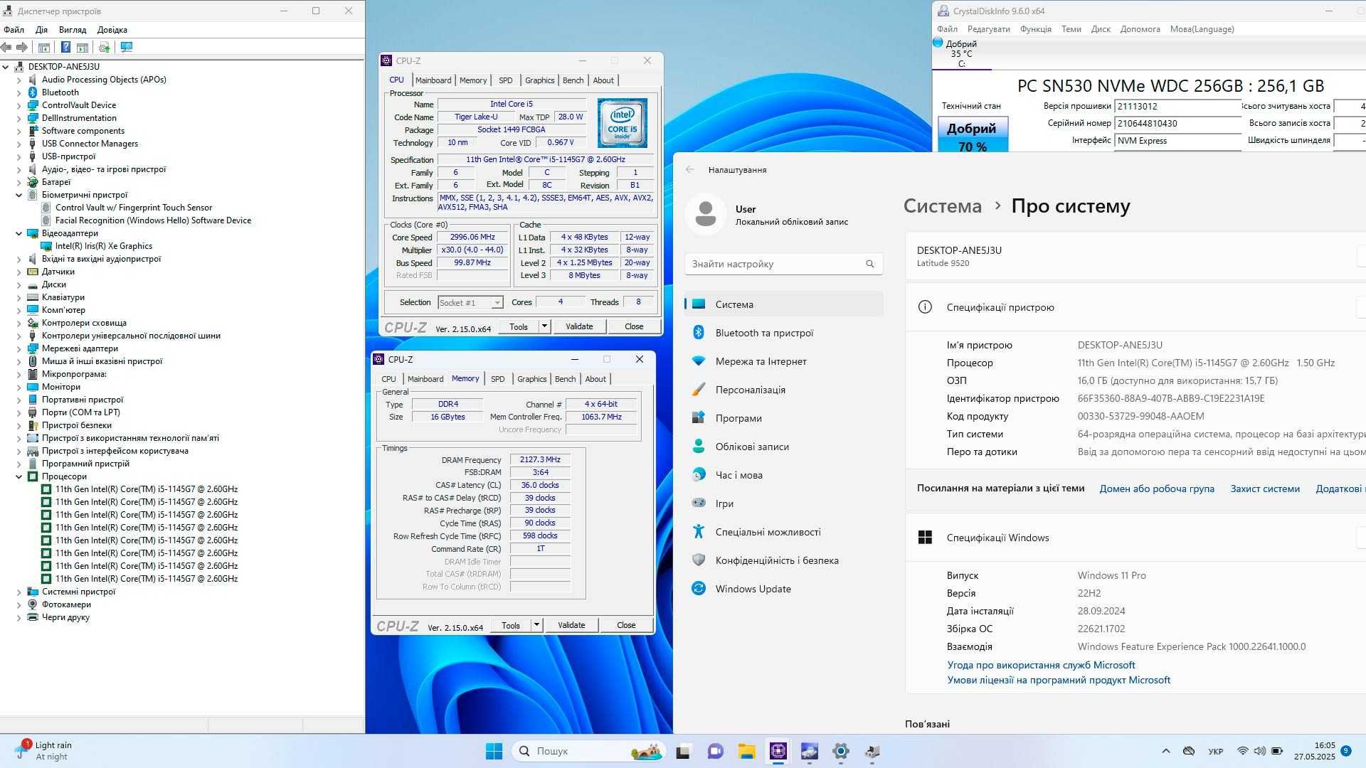
Task: Click Validate button in upper CPU-Z window
Action: click(x=579, y=326)
